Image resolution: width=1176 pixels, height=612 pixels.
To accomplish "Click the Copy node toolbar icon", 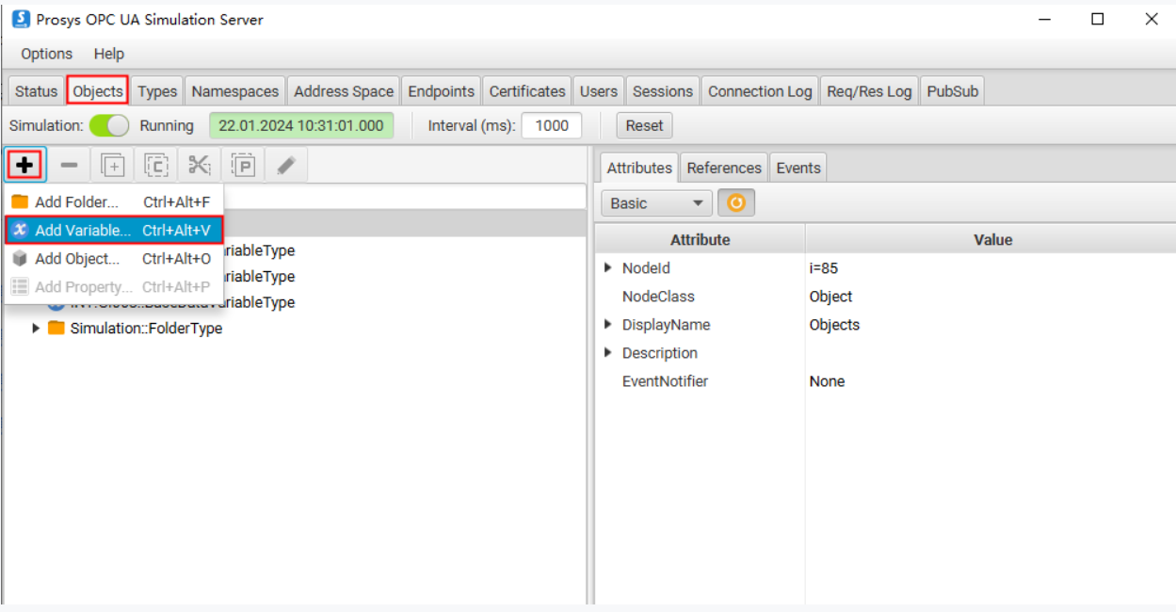I will click(x=156, y=166).
